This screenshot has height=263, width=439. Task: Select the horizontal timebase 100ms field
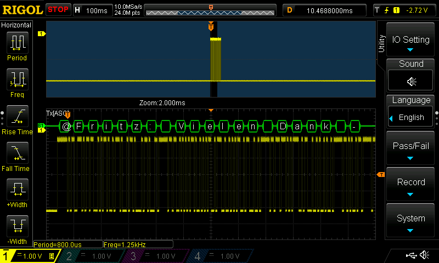click(x=93, y=10)
